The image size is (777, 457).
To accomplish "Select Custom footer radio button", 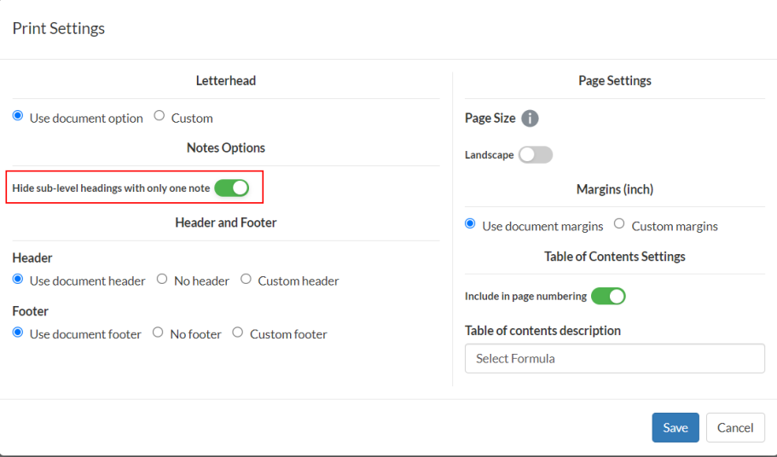I will pos(238,333).
